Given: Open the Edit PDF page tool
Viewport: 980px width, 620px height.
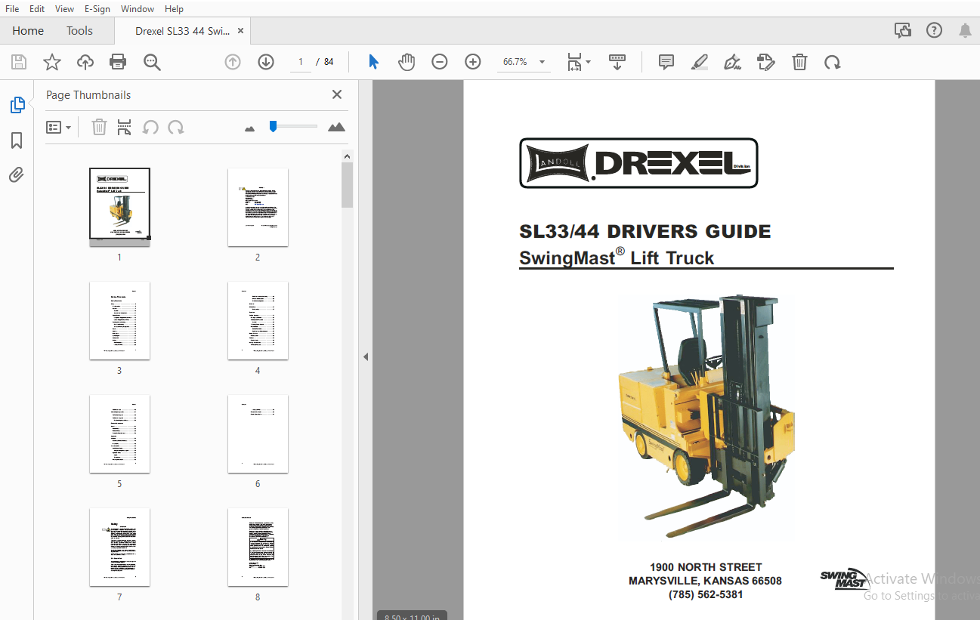Looking at the screenshot, I should pyautogui.click(x=766, y=62).
